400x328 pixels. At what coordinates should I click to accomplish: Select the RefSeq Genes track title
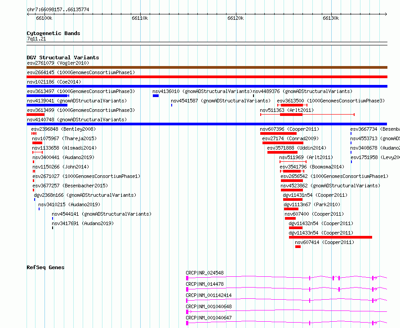45,267
